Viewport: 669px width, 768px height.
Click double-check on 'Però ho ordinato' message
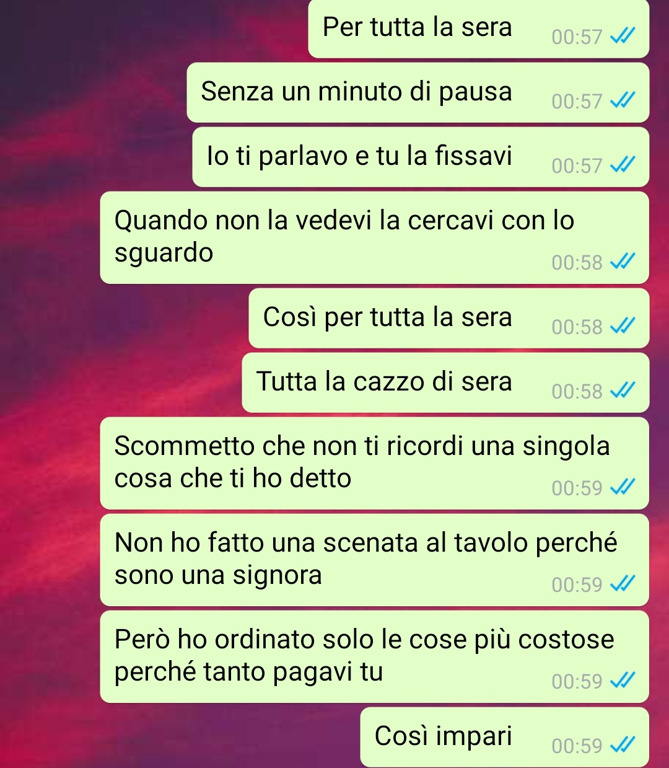tap(622, 682)
